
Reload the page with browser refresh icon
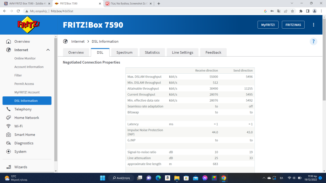point(18,11)
